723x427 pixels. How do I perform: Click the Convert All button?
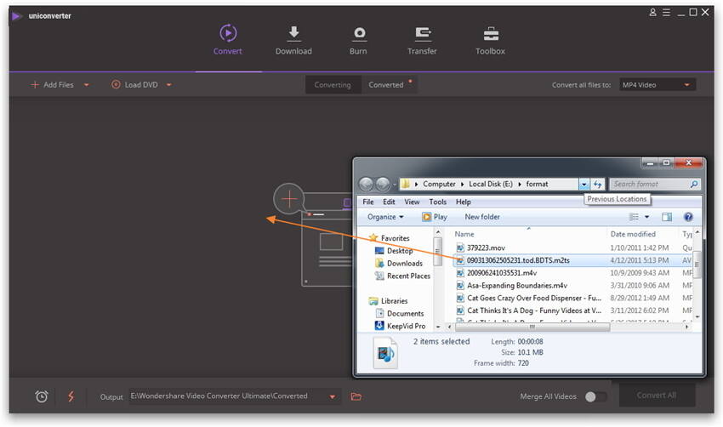coord(657,396)
